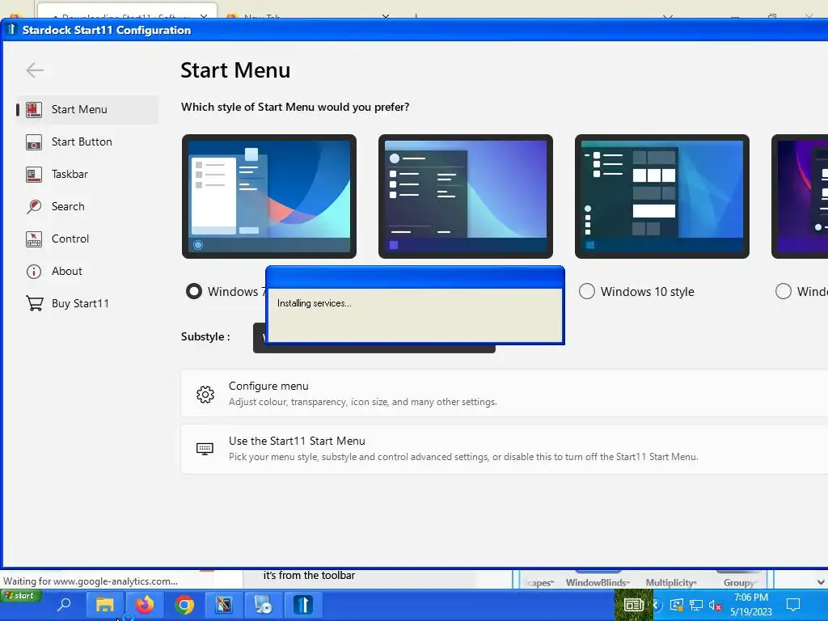Viewport: 828px width, 621px height.
Task: Open File Explorer from the taskbar
Action: pos(104,605)
